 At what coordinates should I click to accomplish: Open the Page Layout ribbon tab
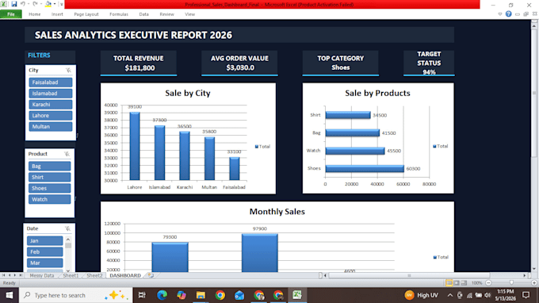86,14
